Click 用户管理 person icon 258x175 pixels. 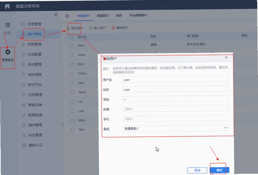[23, 34]
